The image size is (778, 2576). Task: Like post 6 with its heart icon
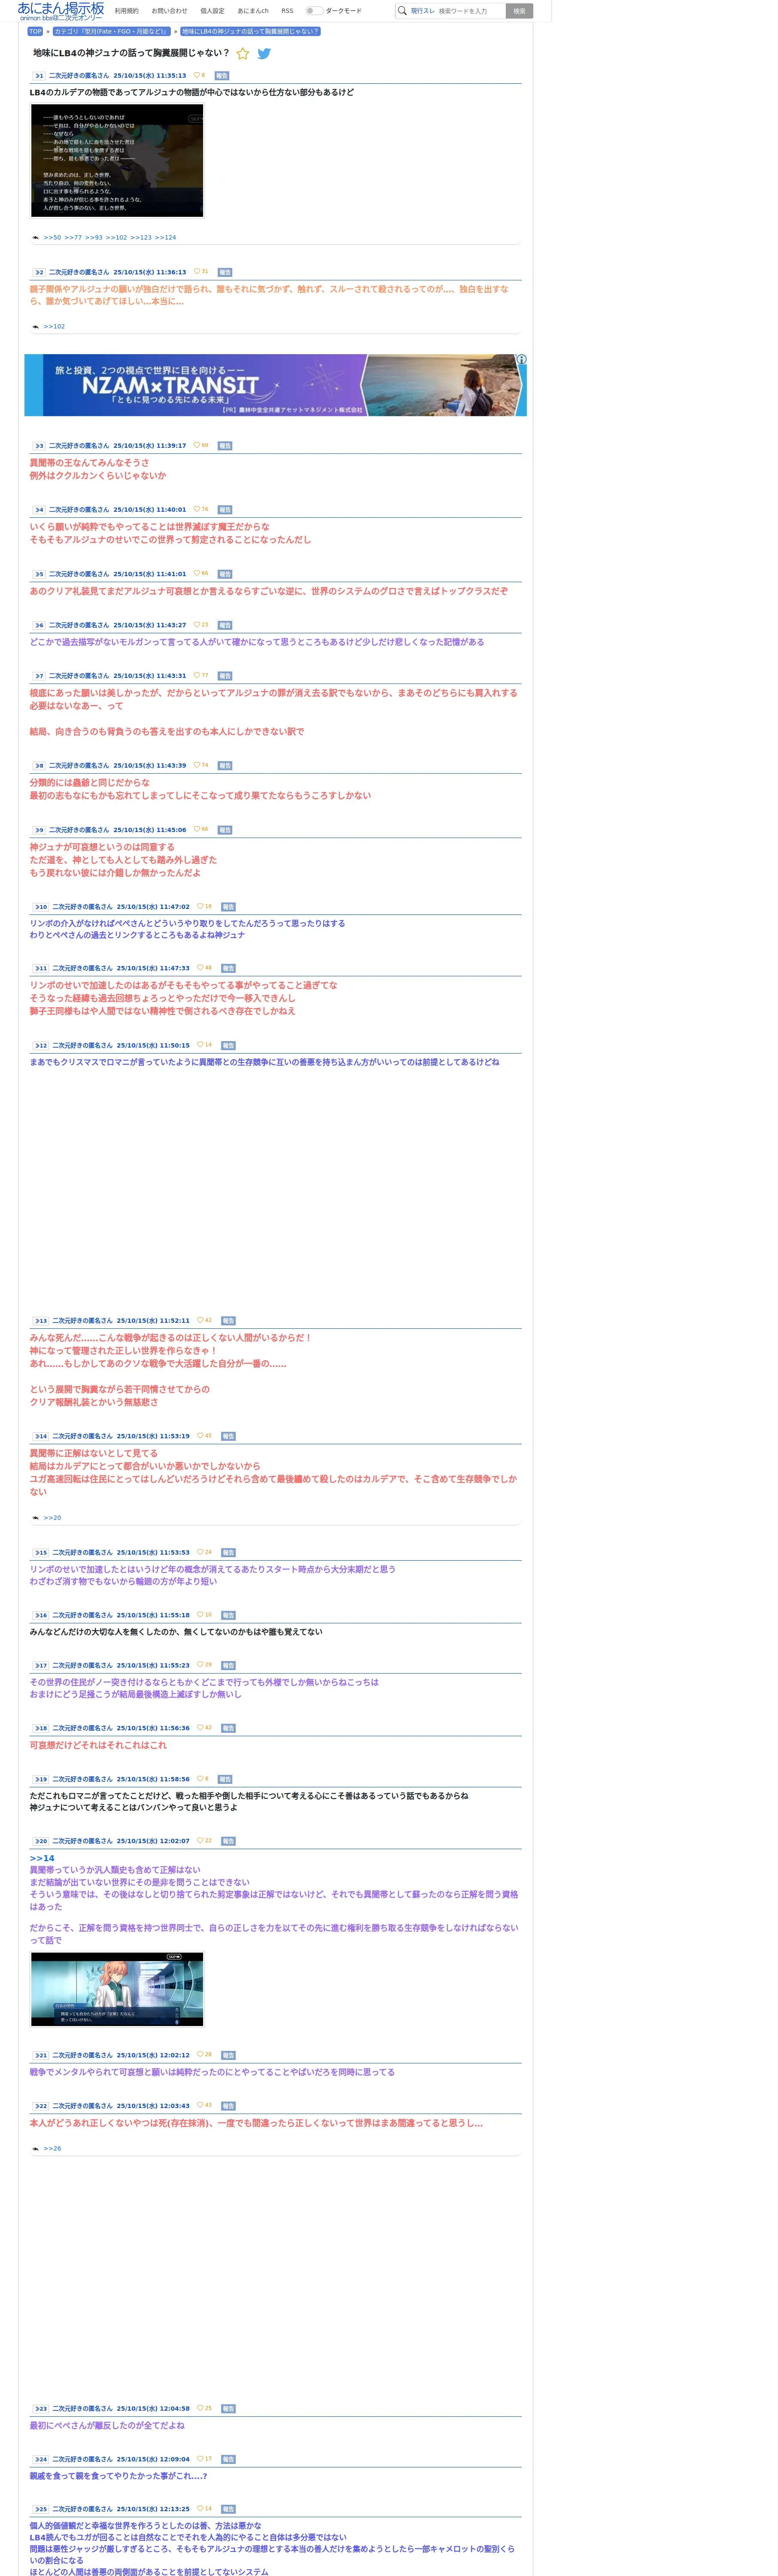pos(197,624)
